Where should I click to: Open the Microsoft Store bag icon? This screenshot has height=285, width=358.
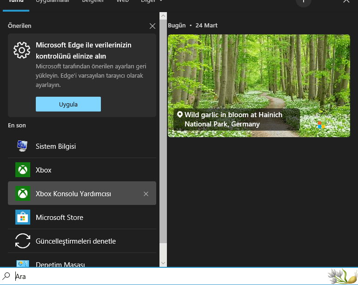click(23, 217)
